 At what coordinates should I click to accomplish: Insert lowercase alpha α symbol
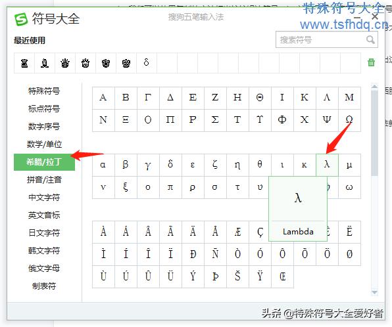(x=103, y=165)
